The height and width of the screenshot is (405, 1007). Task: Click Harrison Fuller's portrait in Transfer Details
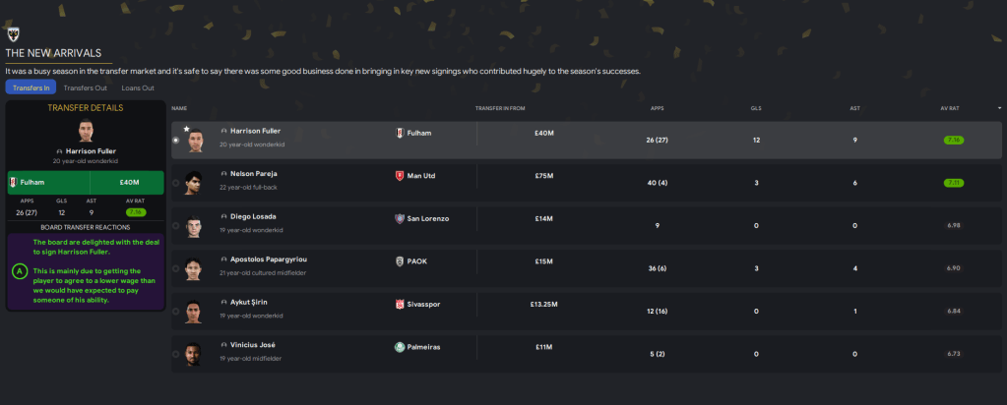[x=85, y=132]
